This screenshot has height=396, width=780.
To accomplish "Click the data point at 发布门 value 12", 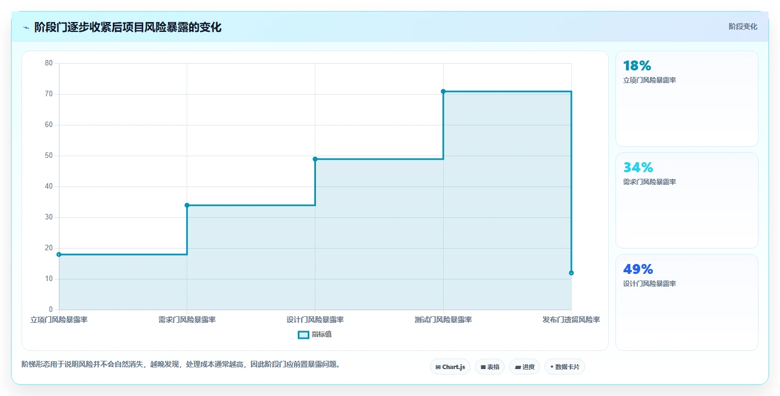I will click(x=571, y=273).
